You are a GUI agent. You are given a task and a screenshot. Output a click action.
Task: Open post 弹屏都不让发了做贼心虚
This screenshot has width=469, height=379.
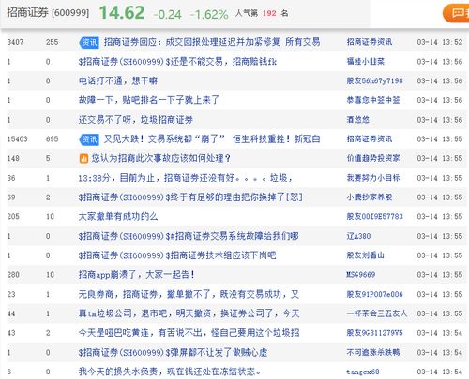click(173, 352)
